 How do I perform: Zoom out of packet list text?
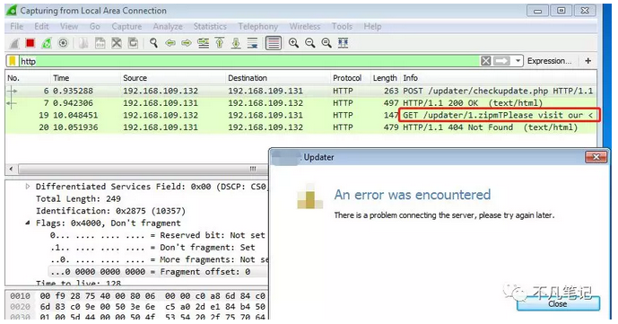pyautogui.click(x=309, y=43)
